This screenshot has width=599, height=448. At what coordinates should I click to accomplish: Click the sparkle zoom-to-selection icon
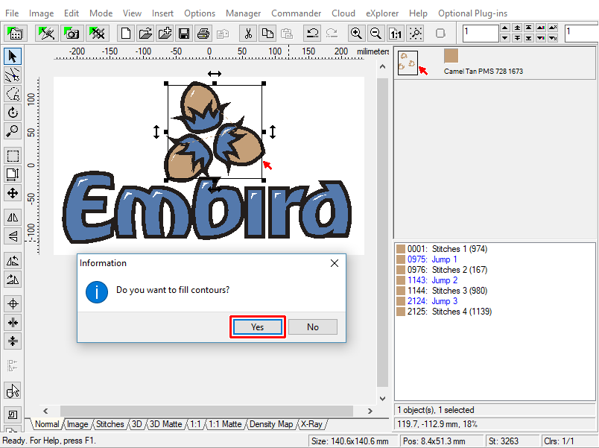coord(415,34)
